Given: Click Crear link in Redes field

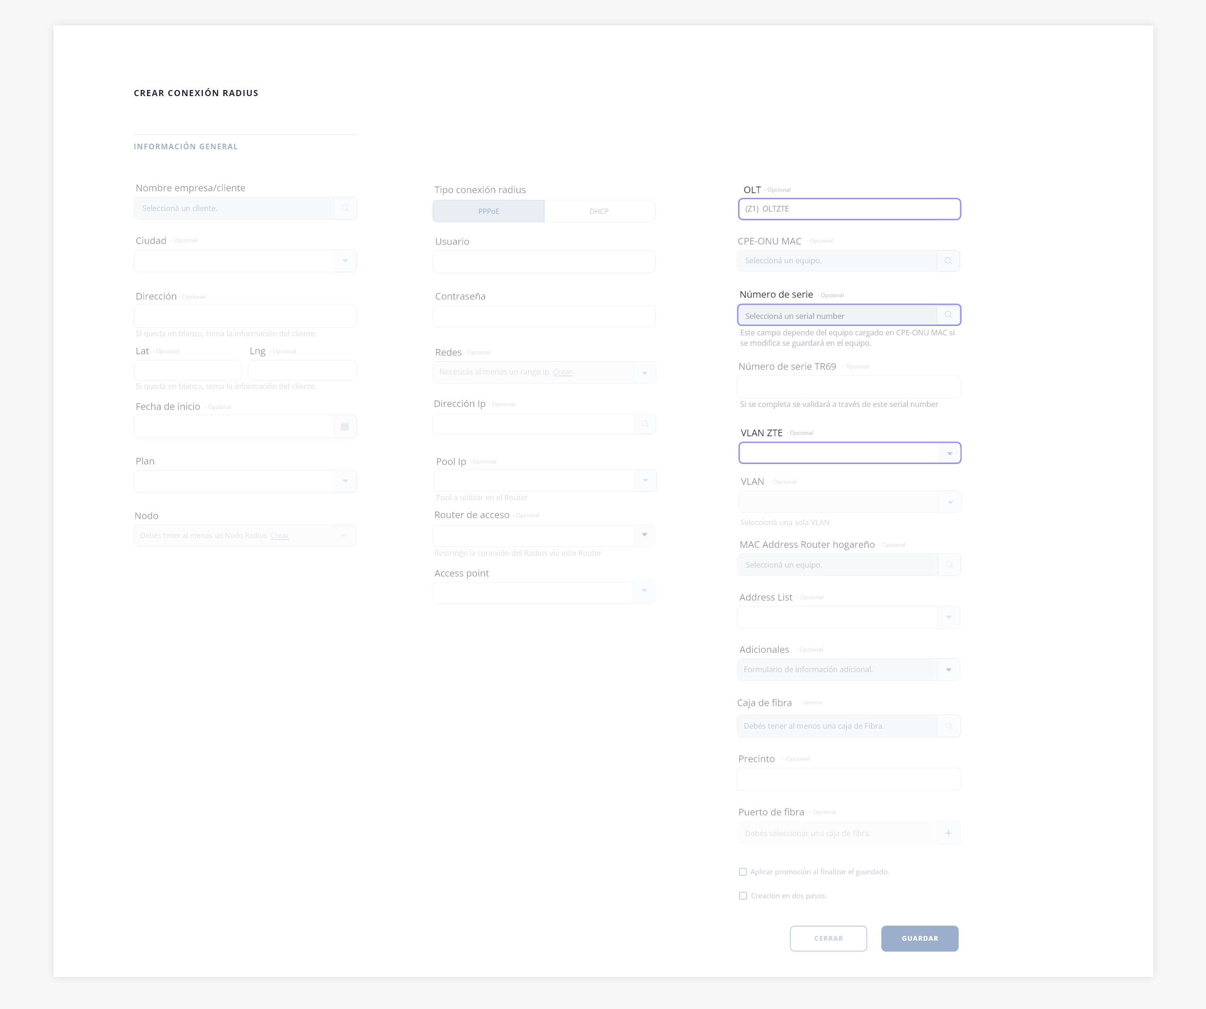Looking at the screenshot, I should coord(562,372).
